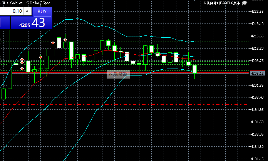
Task: Click the K线倒计时EA-03.6版本 expert label
Action: 222,3
